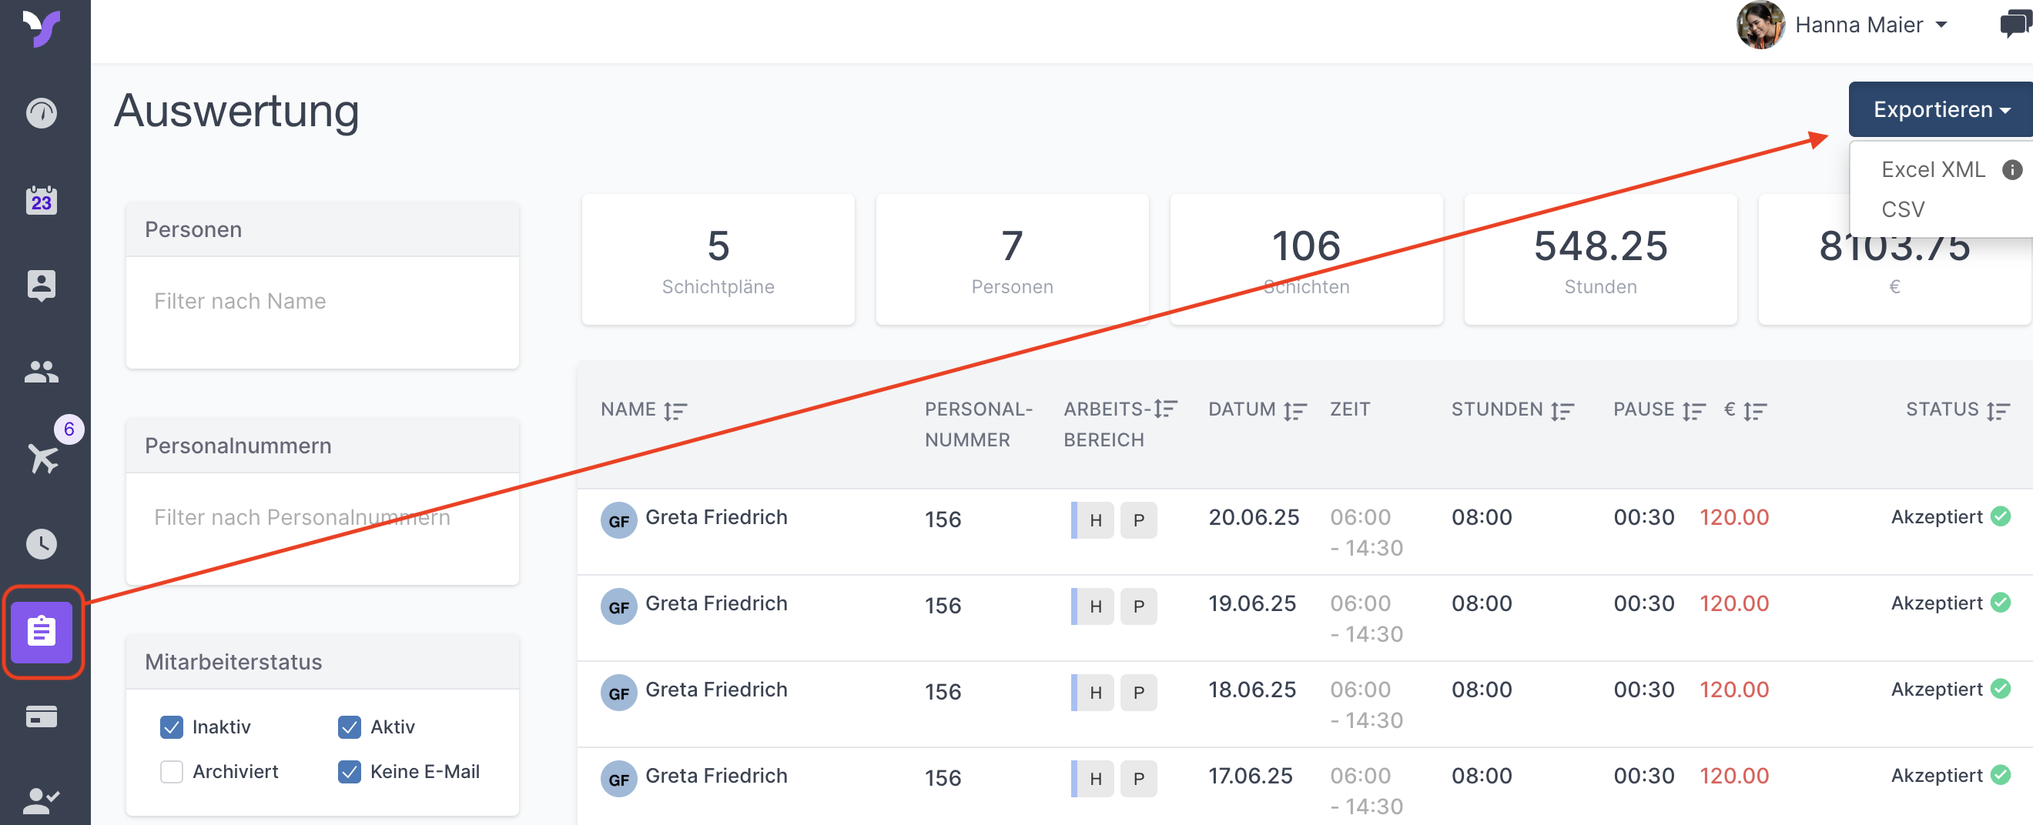This screenshot has width=2033, height=825.
Task: Click the Filter nach Name field
Action: tap(322, 301)
